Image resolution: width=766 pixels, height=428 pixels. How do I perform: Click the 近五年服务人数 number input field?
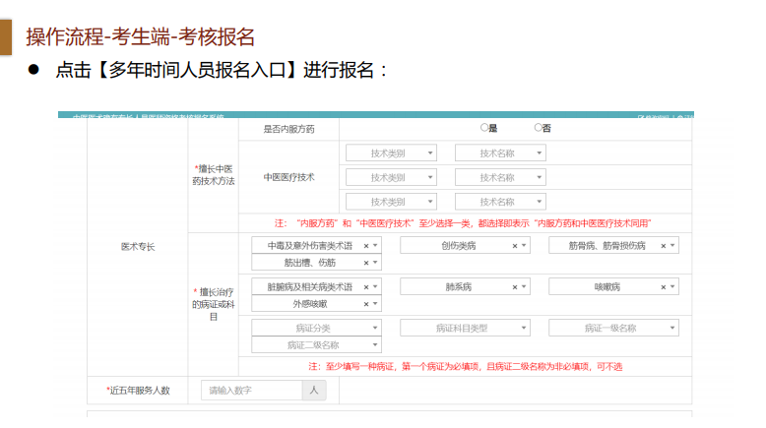coord(251,391)
